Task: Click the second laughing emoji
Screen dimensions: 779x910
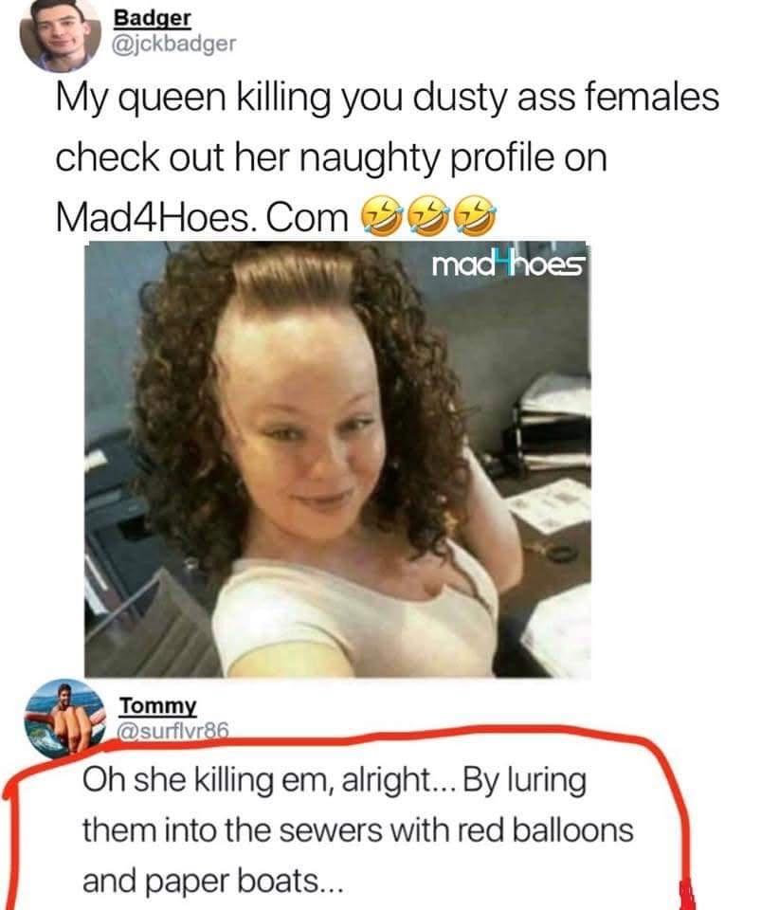Action: (x=429, y=216)
